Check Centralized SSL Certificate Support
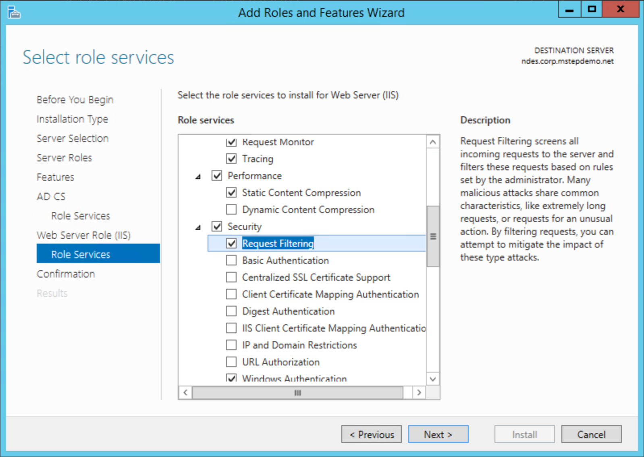 click(x=231, y=278)
